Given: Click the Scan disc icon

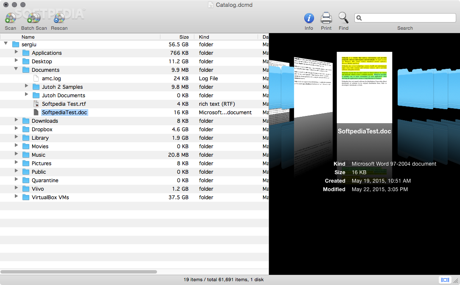Looking at the screenshot, I should [10, 18].
